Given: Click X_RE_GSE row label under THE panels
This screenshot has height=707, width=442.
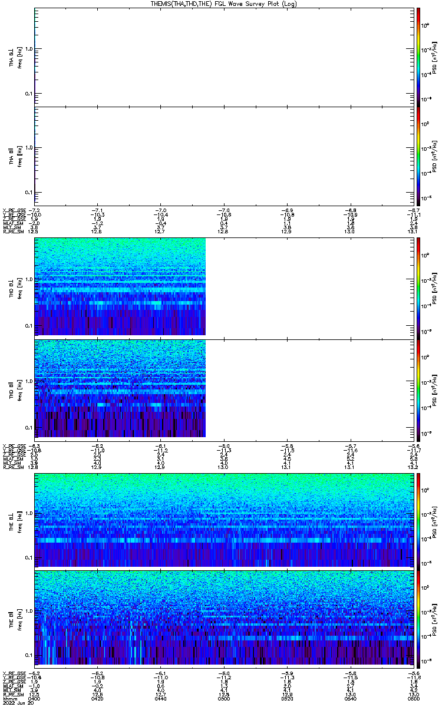Looking at the screenshot, I should click(x=14, y=673).
